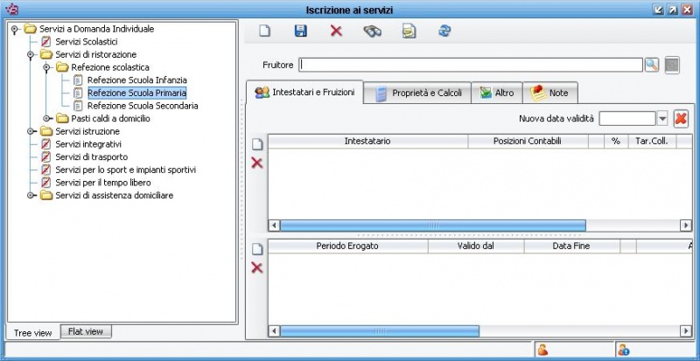Image resolution: width=700 pixels, height=361 pixels.
Task: Click the Fruitore text input field
Action: click(471, 66)
